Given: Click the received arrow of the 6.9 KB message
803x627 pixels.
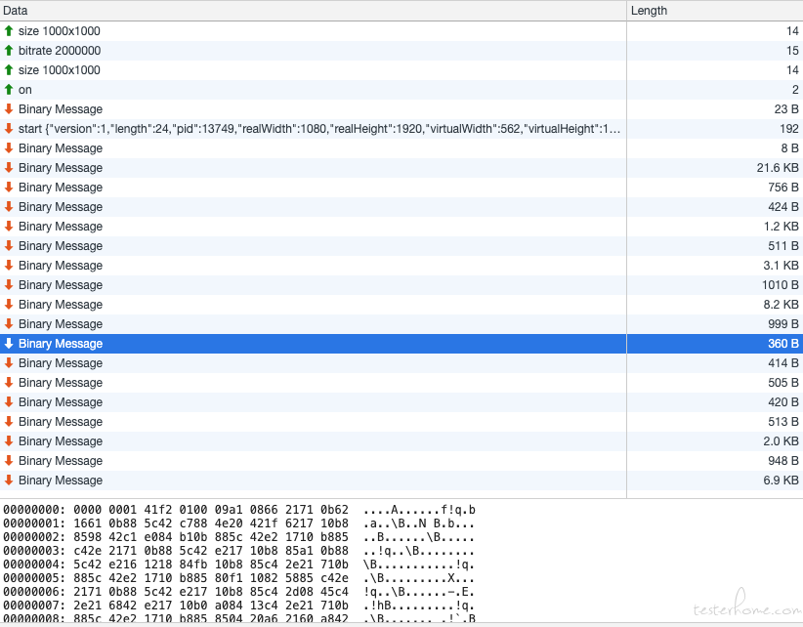Looking at the screenshot, I should [9, 481].
